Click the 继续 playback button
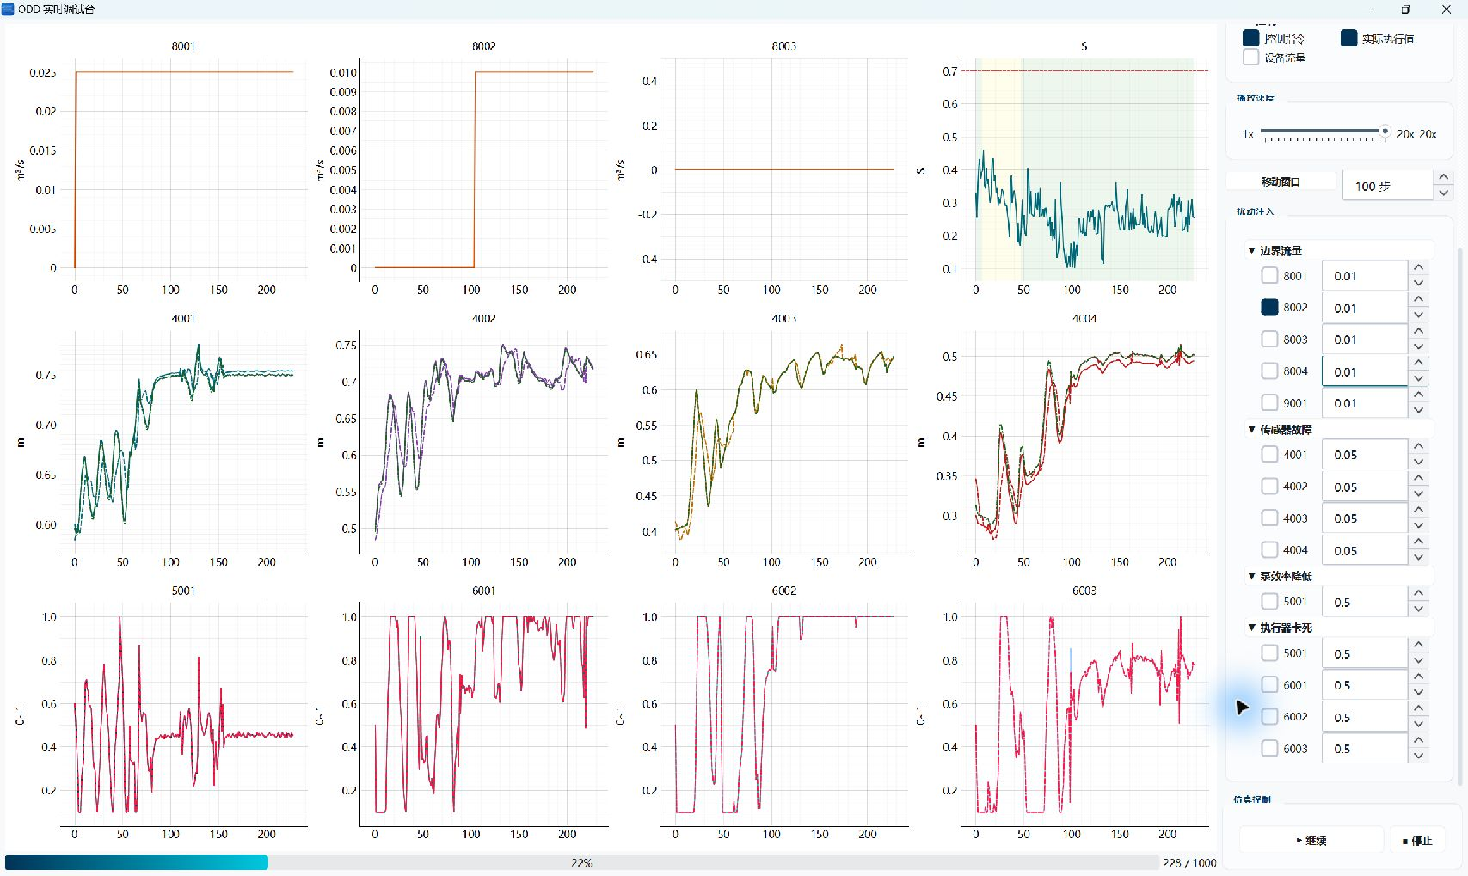Viewport: 1468px width, 876px height. pos(1311,840)
